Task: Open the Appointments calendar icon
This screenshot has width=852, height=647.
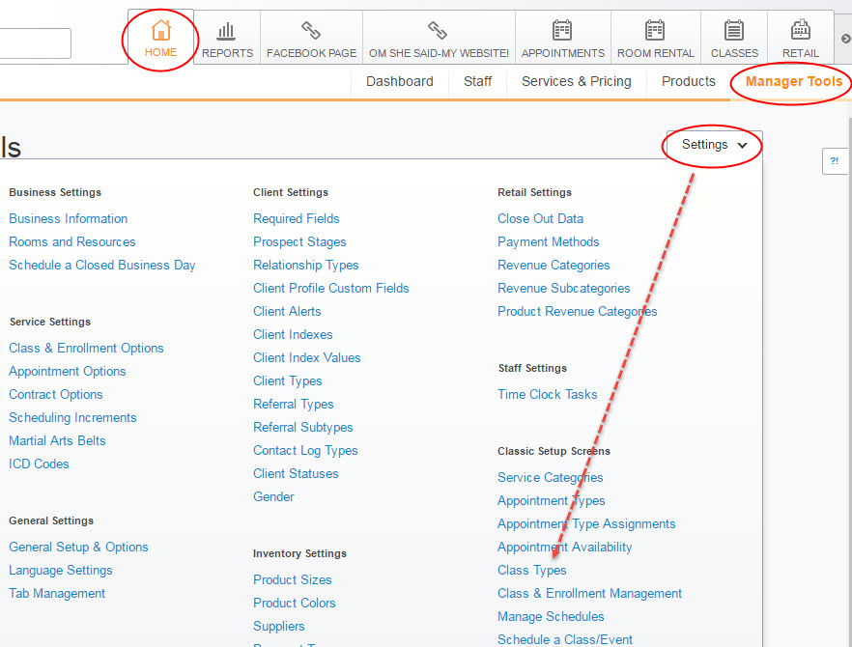Action: pos(562,31)
